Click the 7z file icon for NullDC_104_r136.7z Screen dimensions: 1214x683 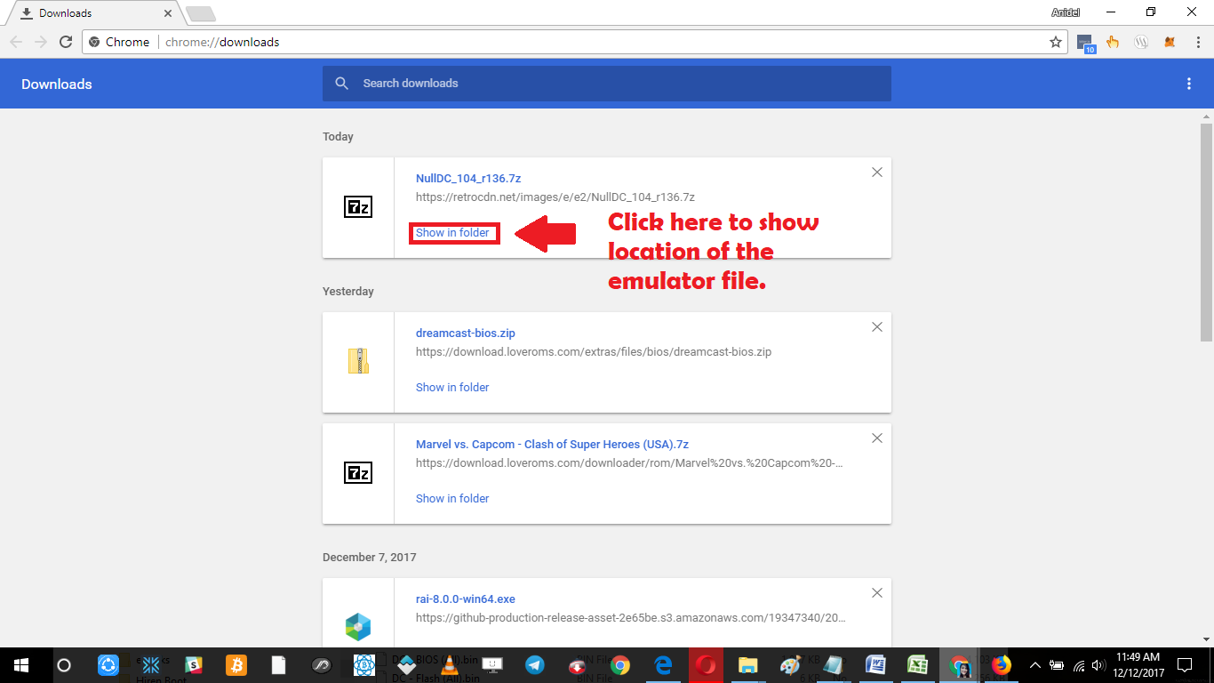click(358, 208)
